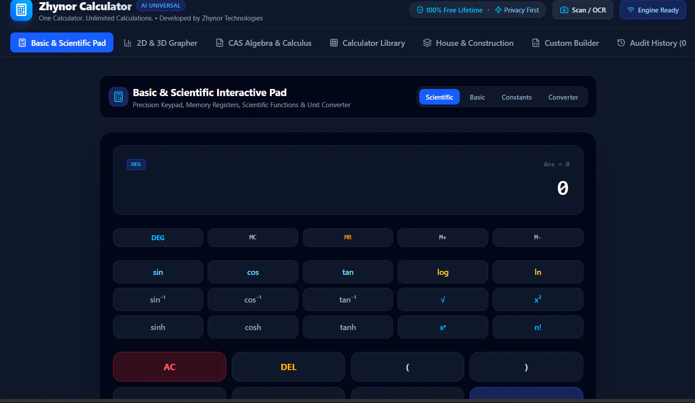Open the Constants mode
695x403 pixels.
pyautogui.click(x=516, y=97)
